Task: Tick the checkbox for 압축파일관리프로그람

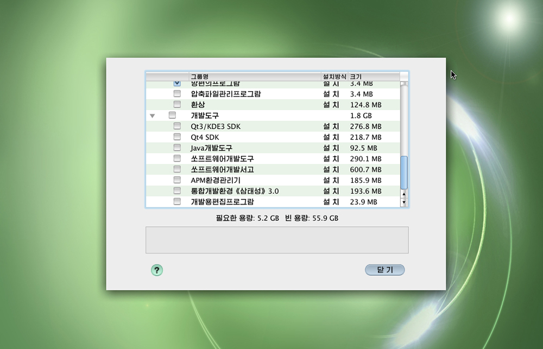Action: click(x=177, y=93)
